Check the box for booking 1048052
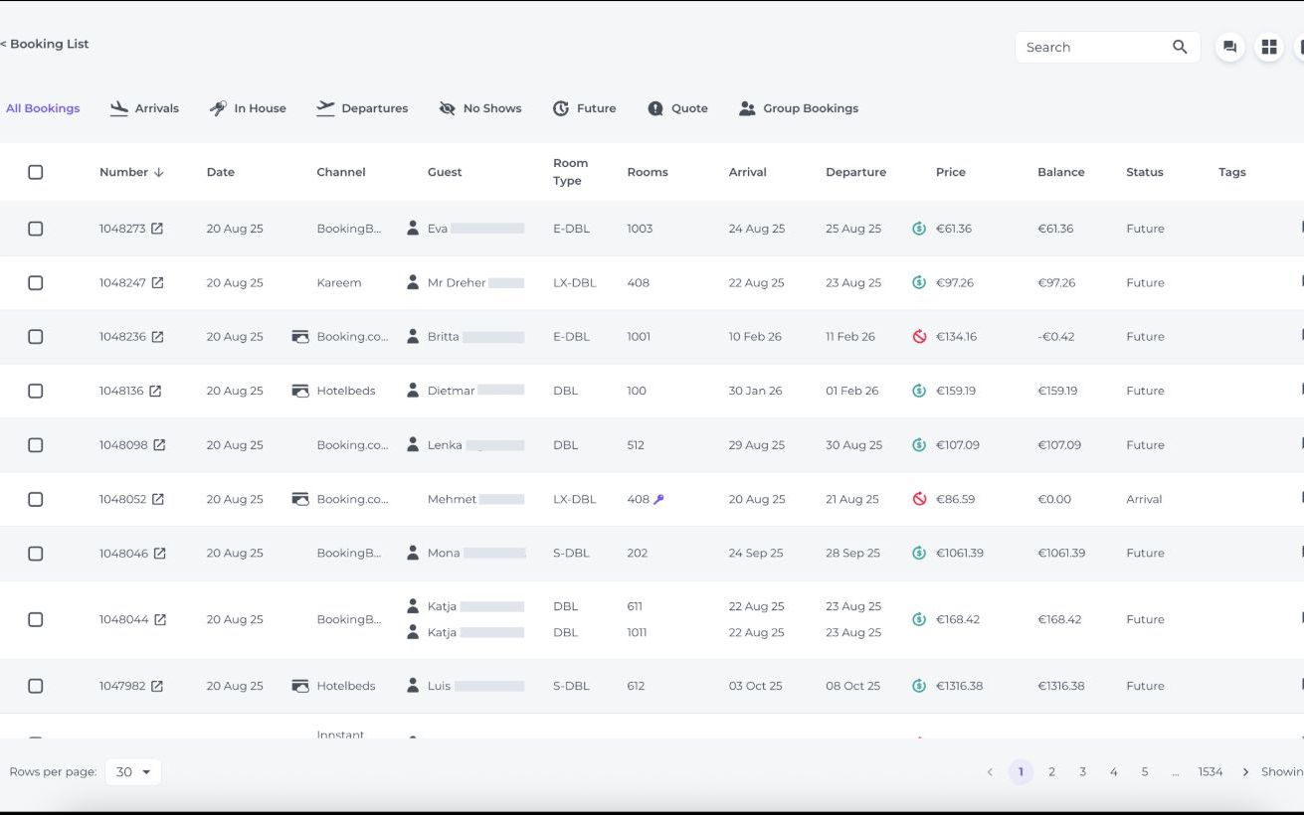 point(36,499)
